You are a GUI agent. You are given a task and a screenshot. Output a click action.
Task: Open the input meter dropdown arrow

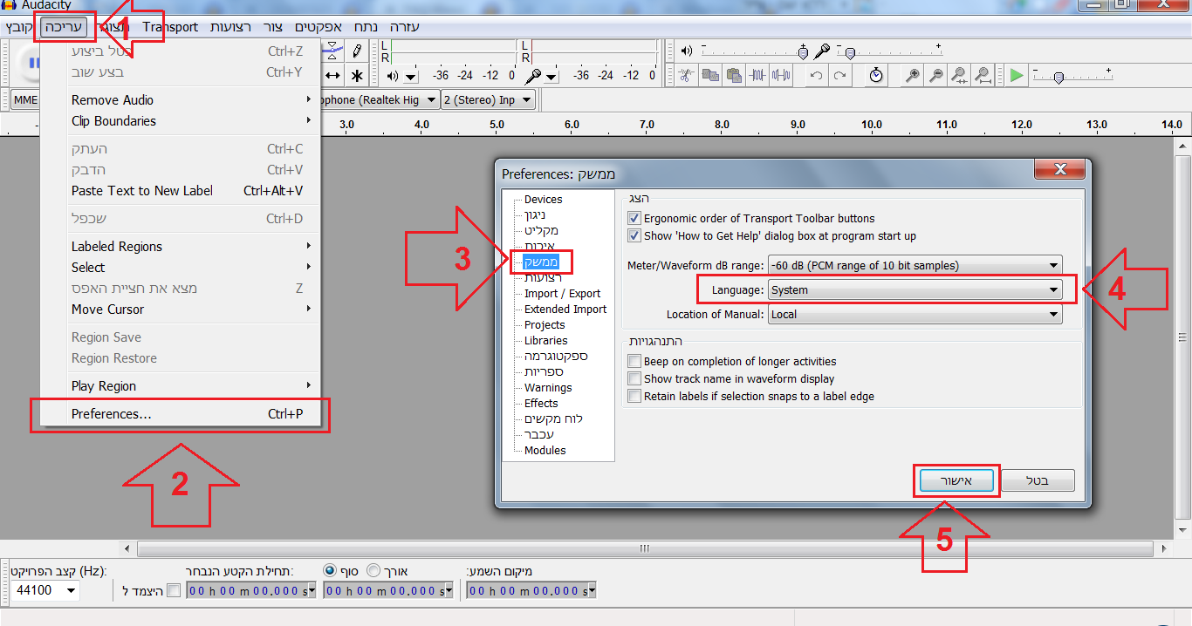[x=551, y=77]
